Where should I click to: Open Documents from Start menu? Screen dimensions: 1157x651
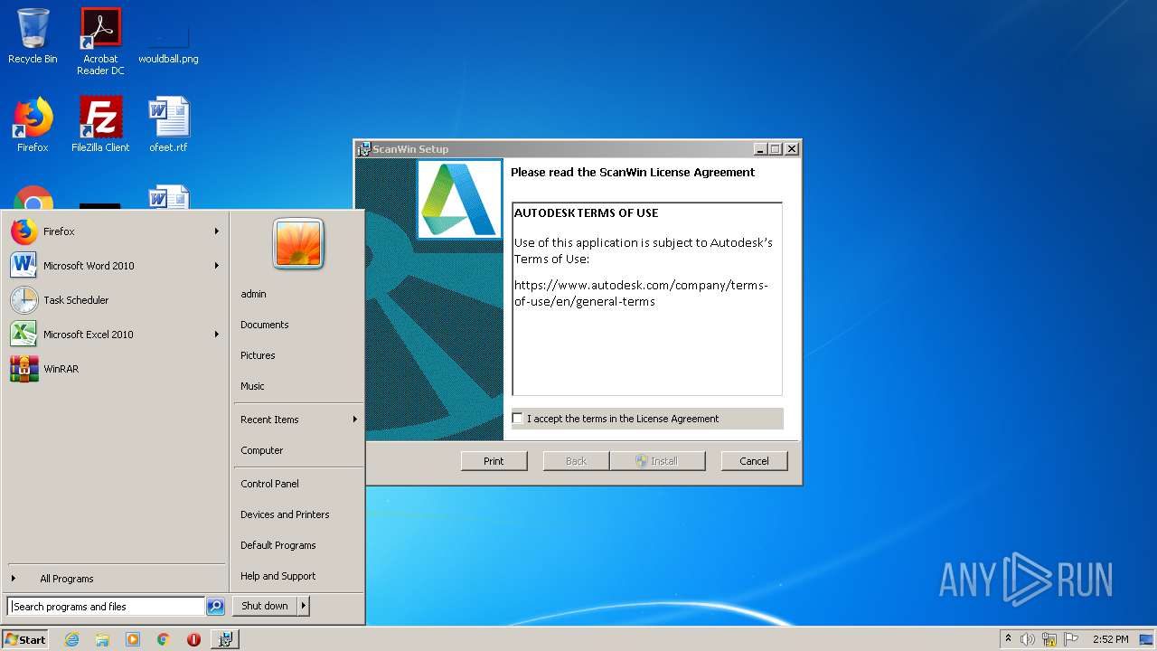pos(265,325)
